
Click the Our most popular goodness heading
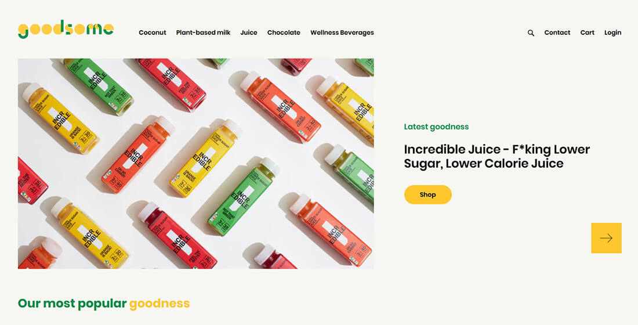pyautogui.click(x=104, y=304)
